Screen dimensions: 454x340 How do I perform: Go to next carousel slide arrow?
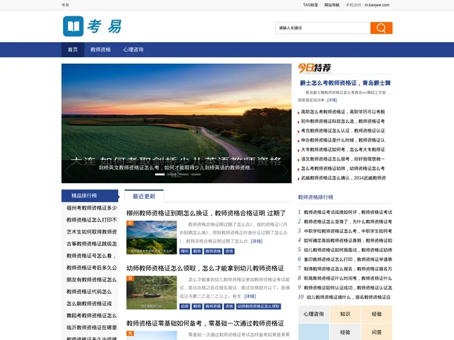(285, 171)
